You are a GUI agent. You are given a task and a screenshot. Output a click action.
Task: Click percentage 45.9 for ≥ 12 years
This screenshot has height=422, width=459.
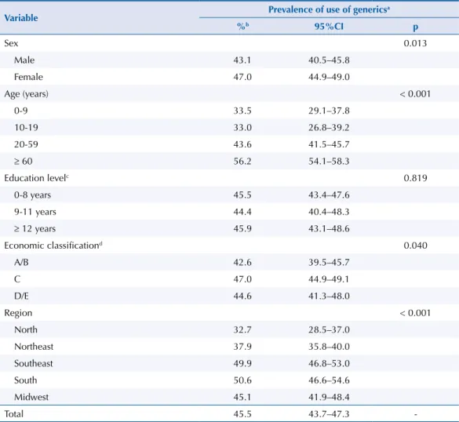coord(242,229)
